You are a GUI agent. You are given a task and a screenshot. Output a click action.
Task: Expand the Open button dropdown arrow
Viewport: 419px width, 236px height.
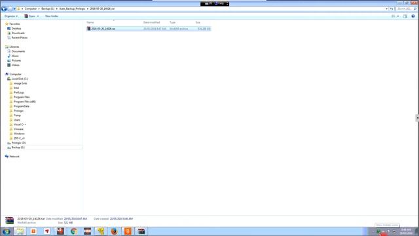tap(38, 16)
